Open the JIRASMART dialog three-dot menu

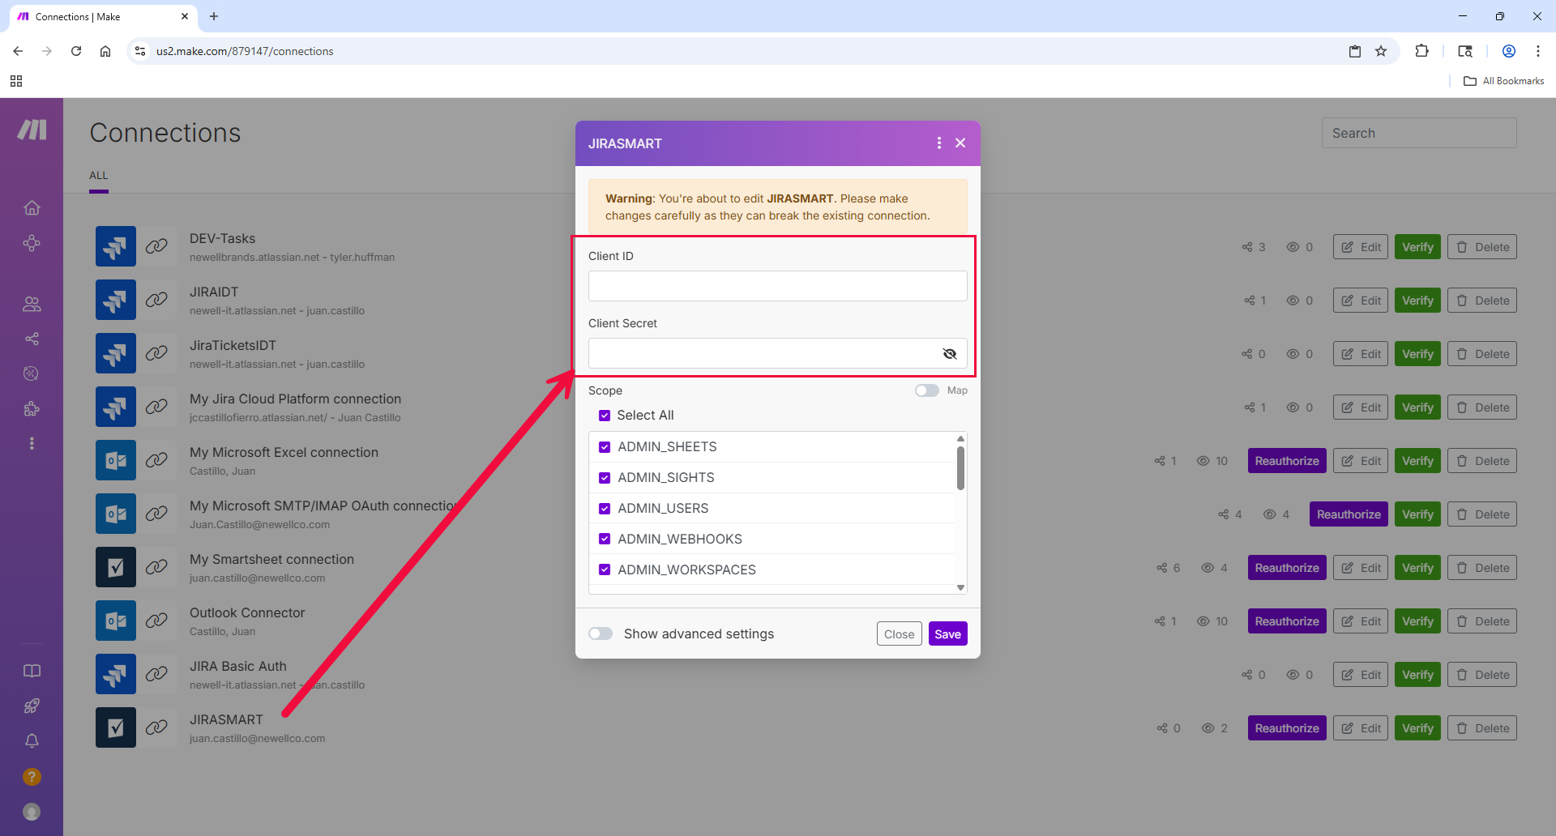(939, 143)
